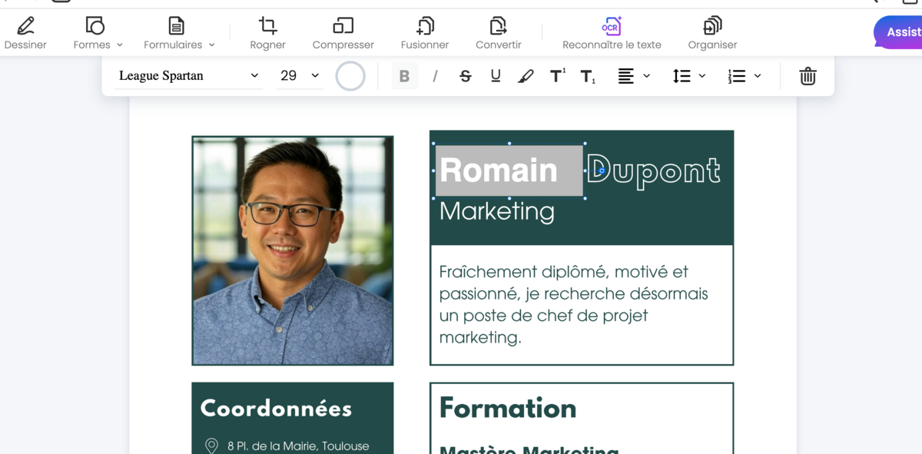The image size is (922, 454).
Task: Open the text alignment options
Action: tap(634, 76)
